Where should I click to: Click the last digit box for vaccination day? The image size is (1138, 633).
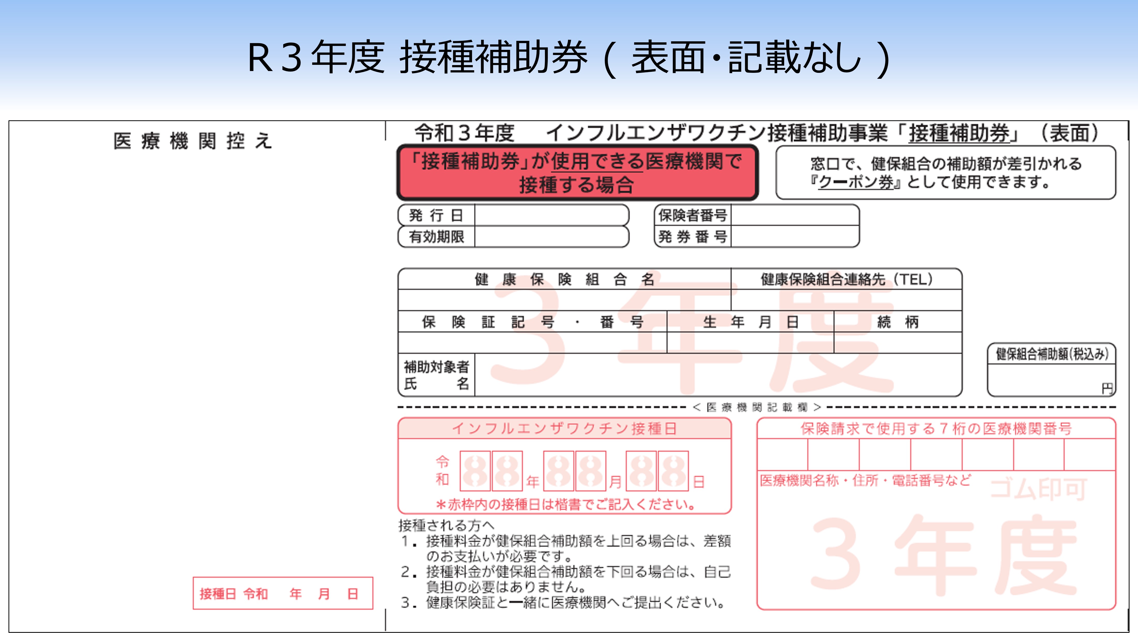coord(673,471)
